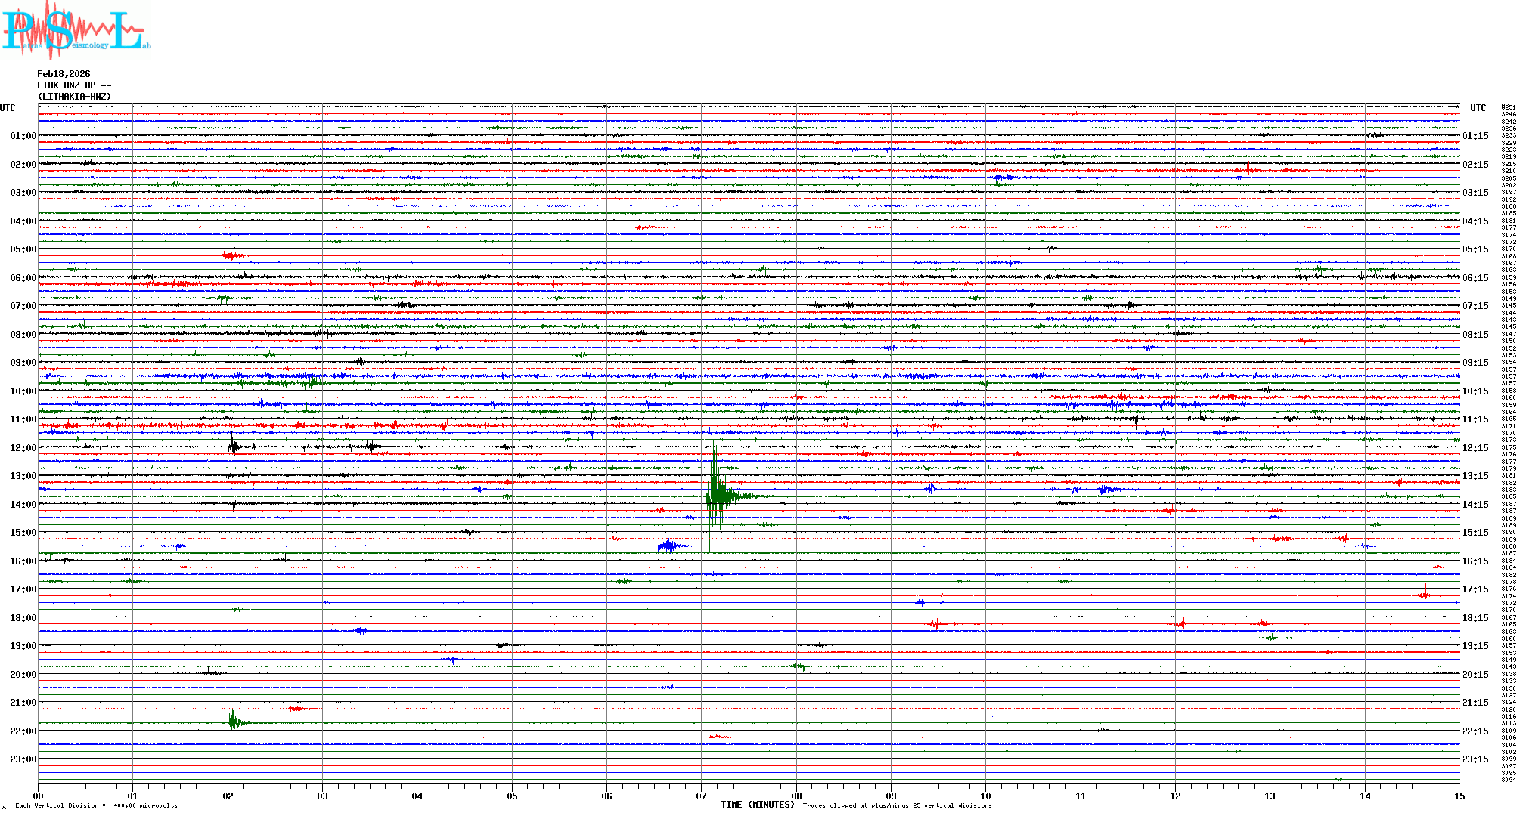The height and width of the screenshot is (816, 1520).
Task: Click the 14:15 time label on the right
Action: pos(1475,505)
